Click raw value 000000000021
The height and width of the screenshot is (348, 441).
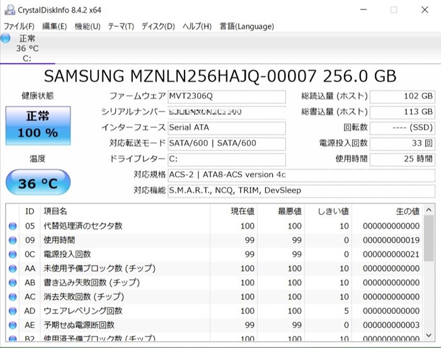click(391, 254)
